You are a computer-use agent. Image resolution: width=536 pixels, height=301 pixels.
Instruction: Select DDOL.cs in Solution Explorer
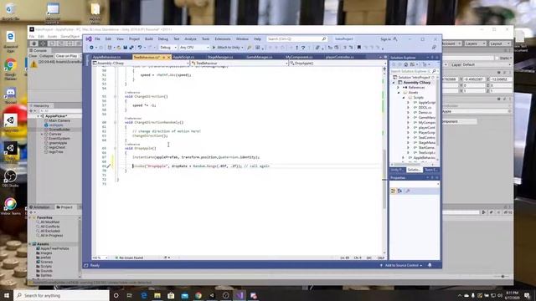pyautogui.click(x=425, y=108)
